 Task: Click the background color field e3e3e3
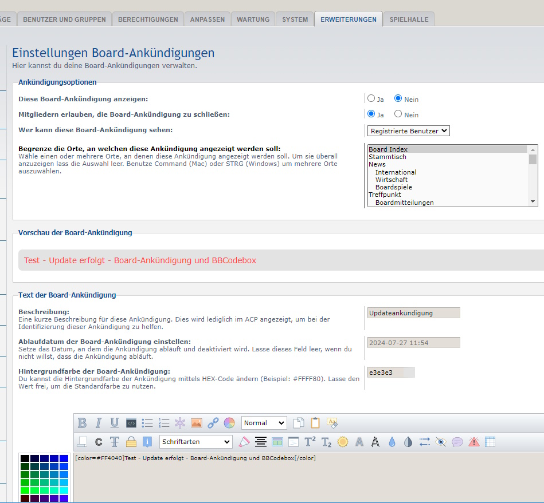click(391, 373)
